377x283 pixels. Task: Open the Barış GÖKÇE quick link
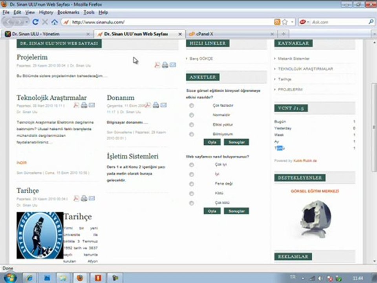(x=201, y=59)
